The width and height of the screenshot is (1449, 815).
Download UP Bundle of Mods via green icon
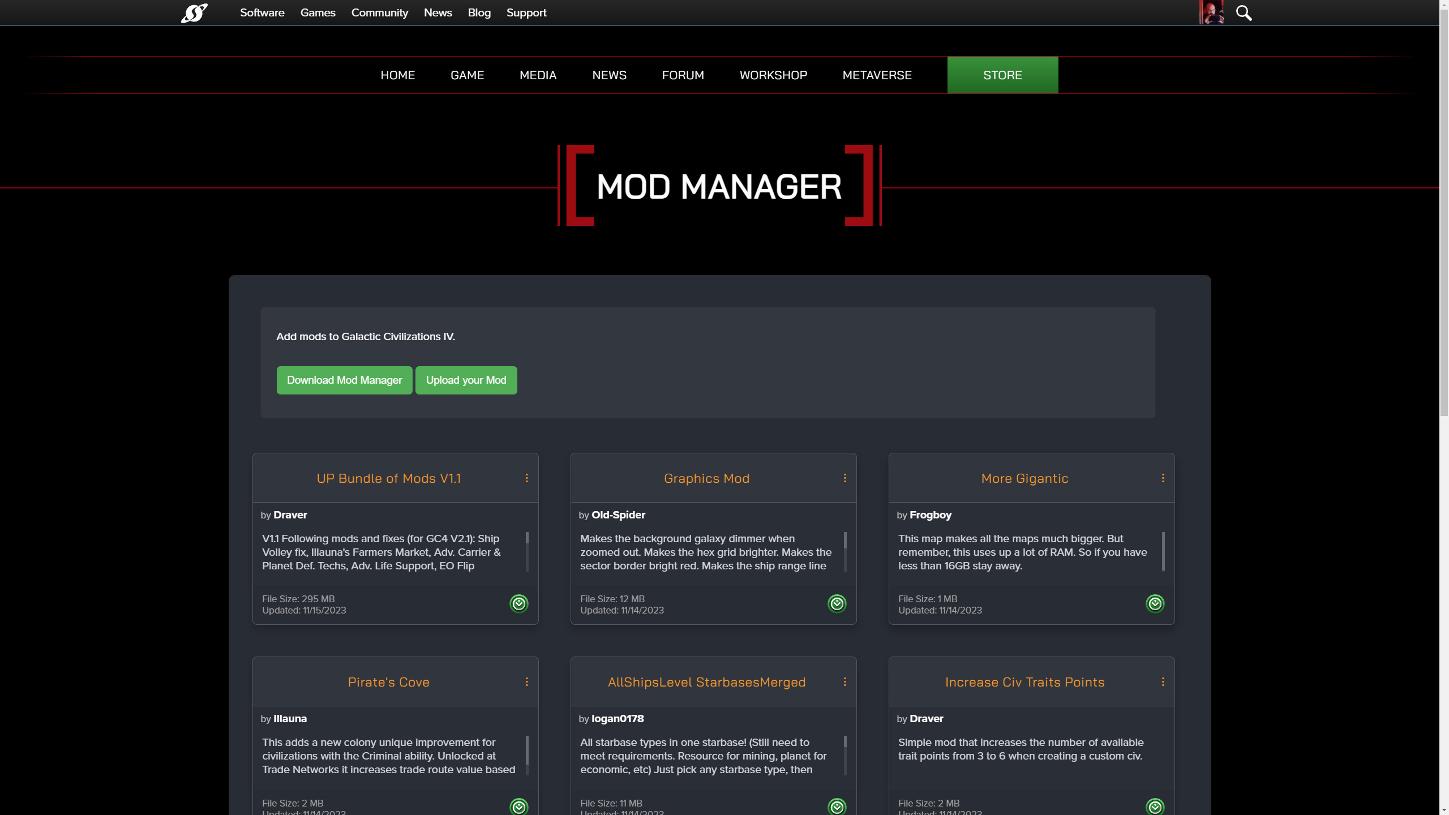(518, 603)
